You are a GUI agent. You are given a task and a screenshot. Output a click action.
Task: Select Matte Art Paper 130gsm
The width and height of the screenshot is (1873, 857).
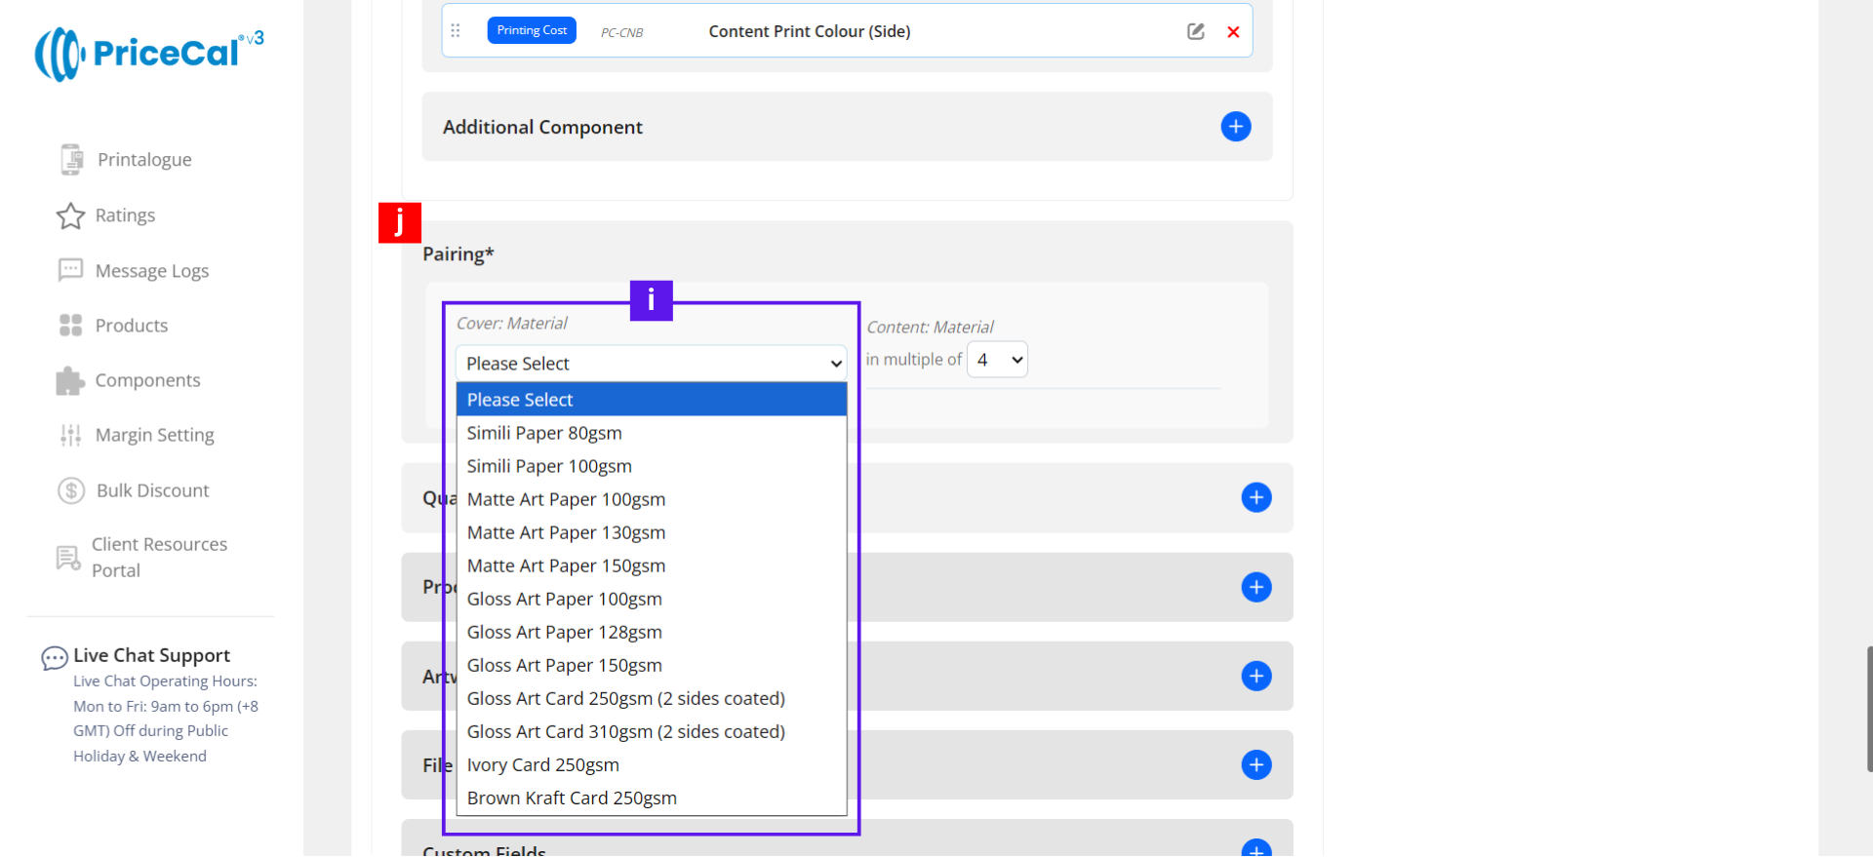566,532
